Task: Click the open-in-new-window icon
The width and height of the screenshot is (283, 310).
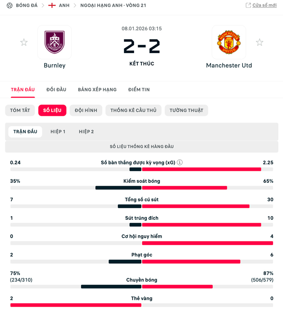Action: (248, 5)
